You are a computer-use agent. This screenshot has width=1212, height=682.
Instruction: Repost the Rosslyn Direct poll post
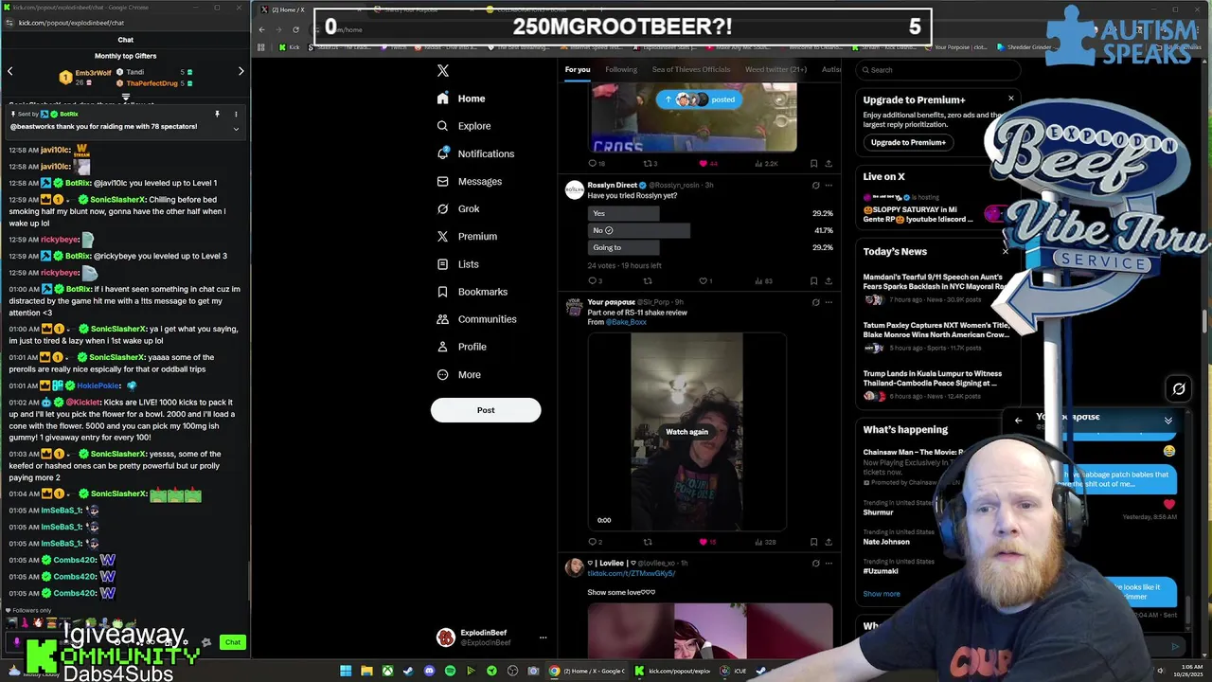(648, 280)
